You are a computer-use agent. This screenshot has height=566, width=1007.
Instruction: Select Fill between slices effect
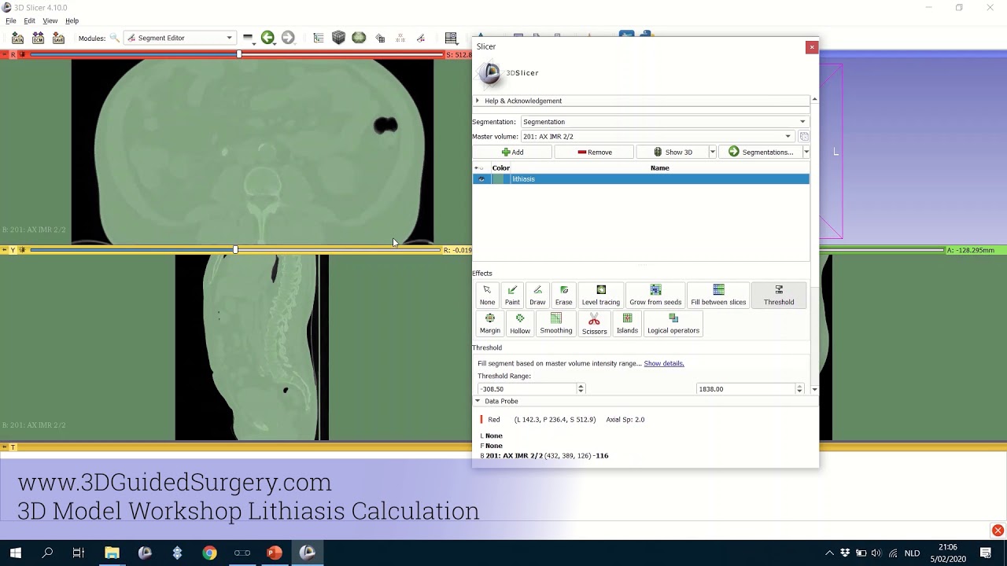point(718,296)
